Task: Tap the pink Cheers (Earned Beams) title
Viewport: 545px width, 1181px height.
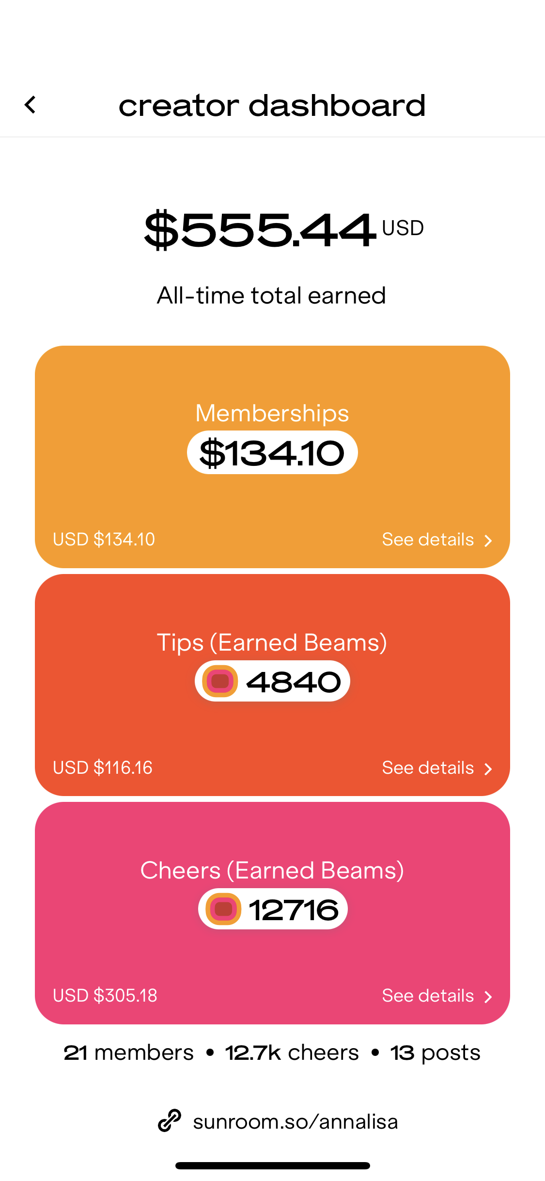Action: pos(272,871)
